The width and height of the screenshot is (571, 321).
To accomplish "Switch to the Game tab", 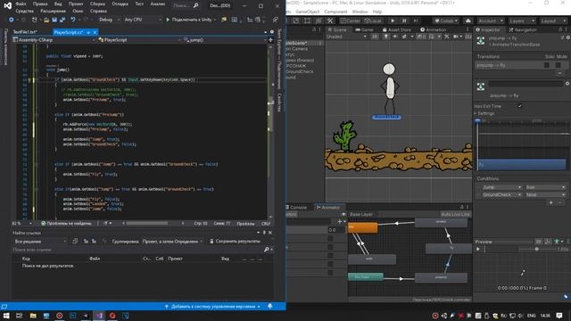I will click(364, 29).
